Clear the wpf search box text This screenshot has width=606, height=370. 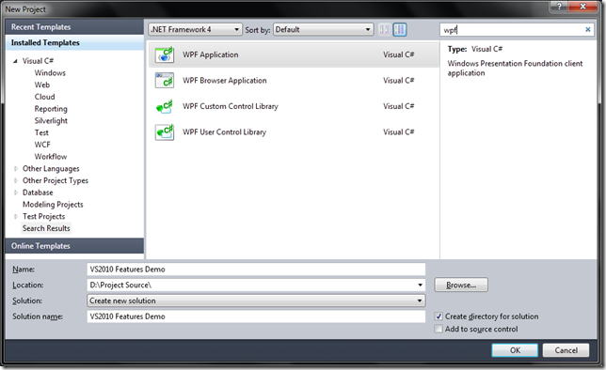(x=587, y=29)
